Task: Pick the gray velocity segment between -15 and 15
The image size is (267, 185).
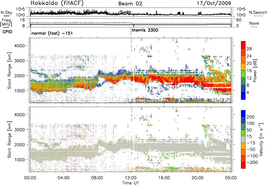Action: (243, 139)
